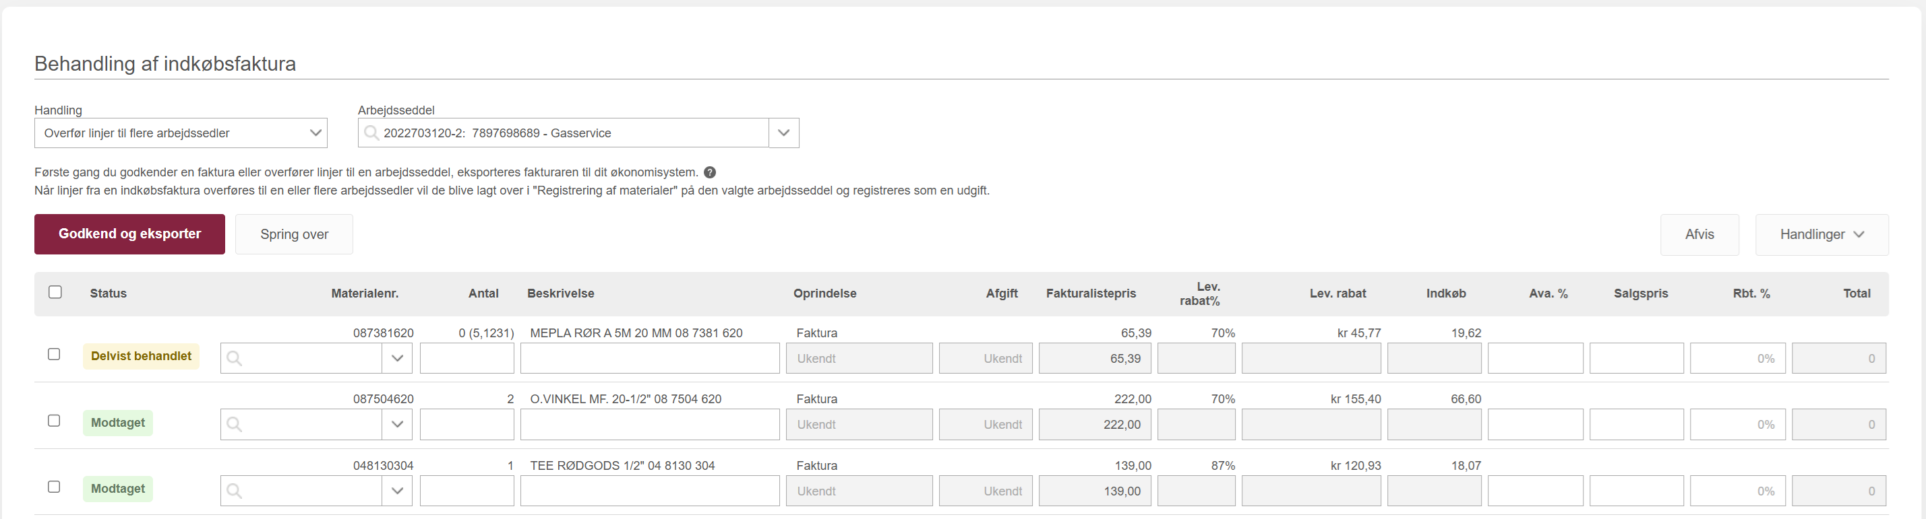Viewport: 1926px width, 519px height.
Task: Click Ava. % input in TEE RØDGODS row
Action: point(1535,491)
